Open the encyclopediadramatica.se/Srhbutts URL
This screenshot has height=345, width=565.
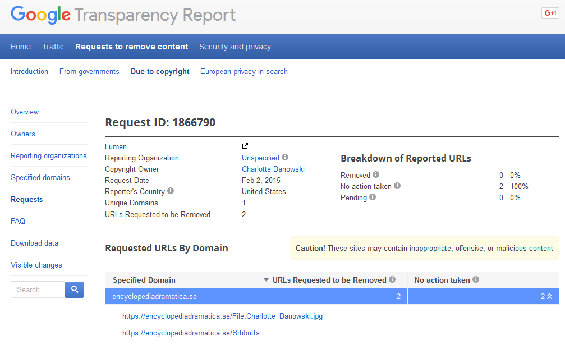pos(191,333)
